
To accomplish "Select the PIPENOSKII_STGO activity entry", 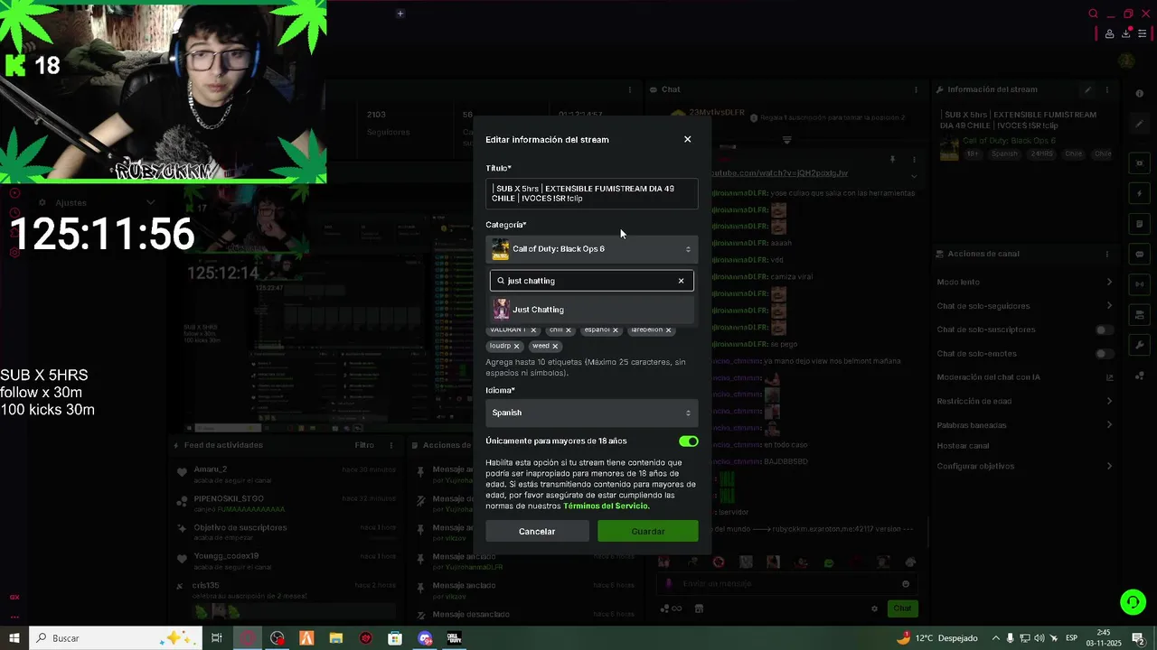I will click(x=286, y=503).
